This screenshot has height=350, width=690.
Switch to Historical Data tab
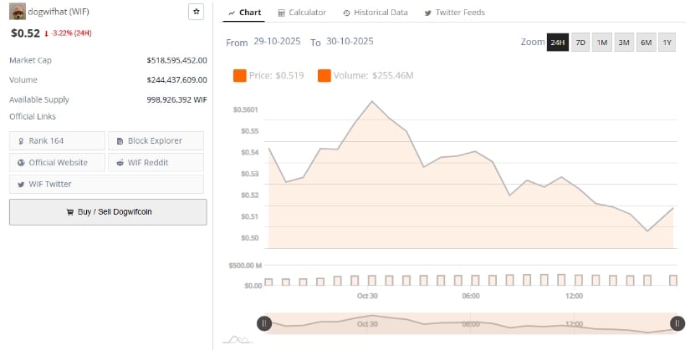[374, 13]
